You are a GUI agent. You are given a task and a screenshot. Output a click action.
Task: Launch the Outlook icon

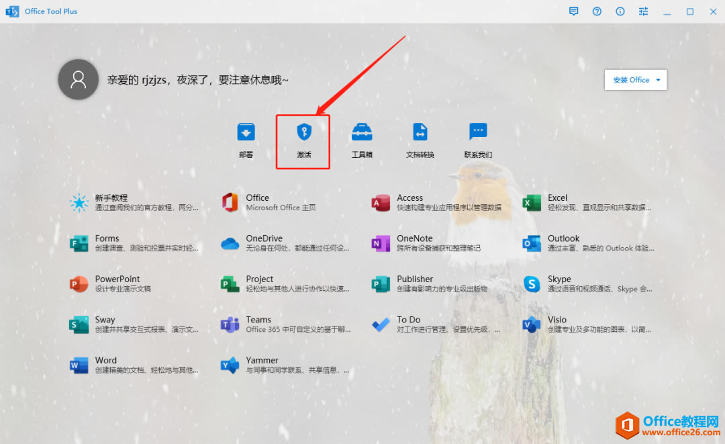[x=532, y=243]
